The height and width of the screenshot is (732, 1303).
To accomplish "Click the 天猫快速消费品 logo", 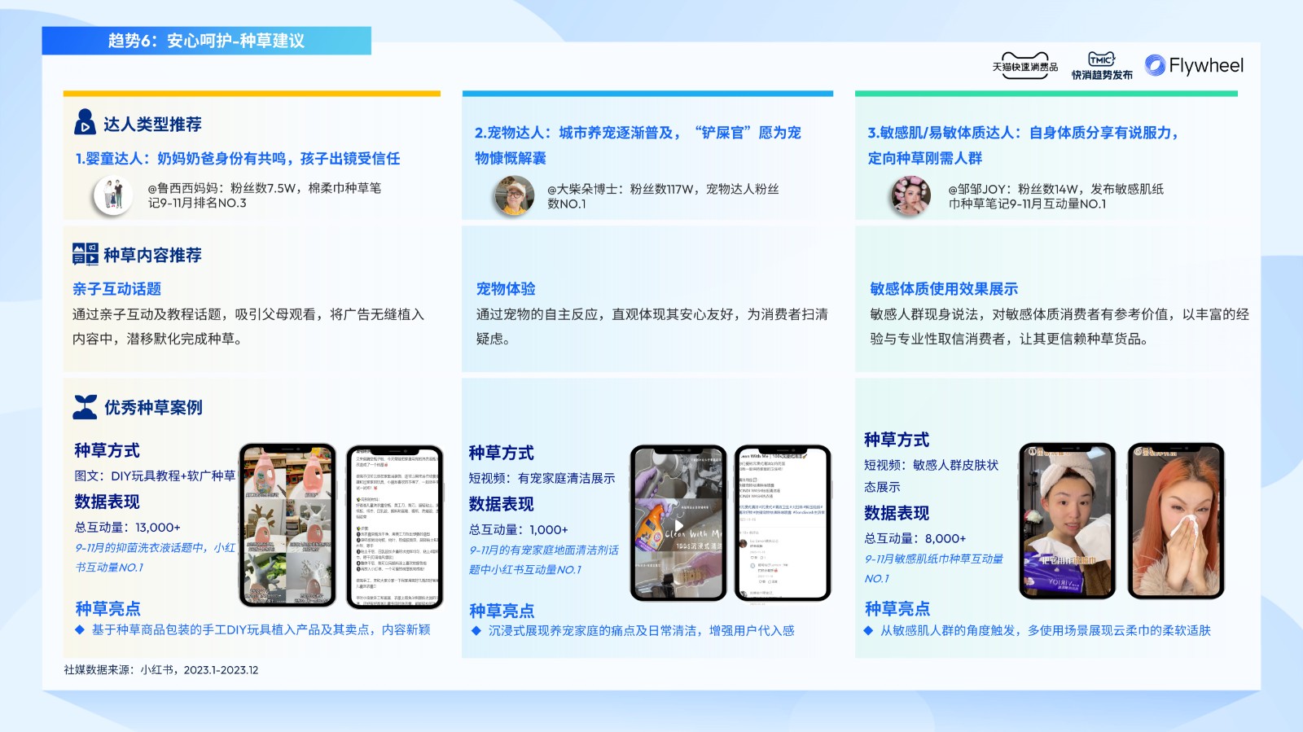I will [1024, 66].
